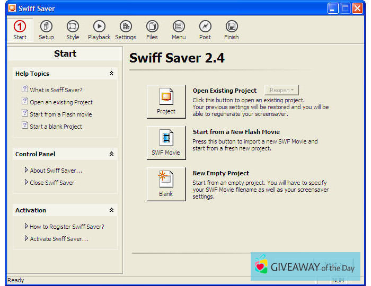The width and height of the screenshot is (371, 286).
Task: Open the Settings step icon
Action: (126, 30)
